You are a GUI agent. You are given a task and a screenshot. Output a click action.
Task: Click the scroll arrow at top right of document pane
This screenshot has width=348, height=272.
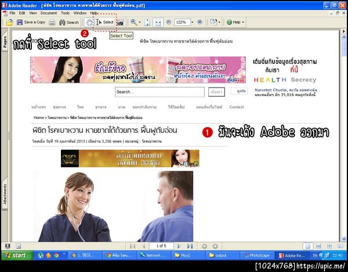point(344,31)
